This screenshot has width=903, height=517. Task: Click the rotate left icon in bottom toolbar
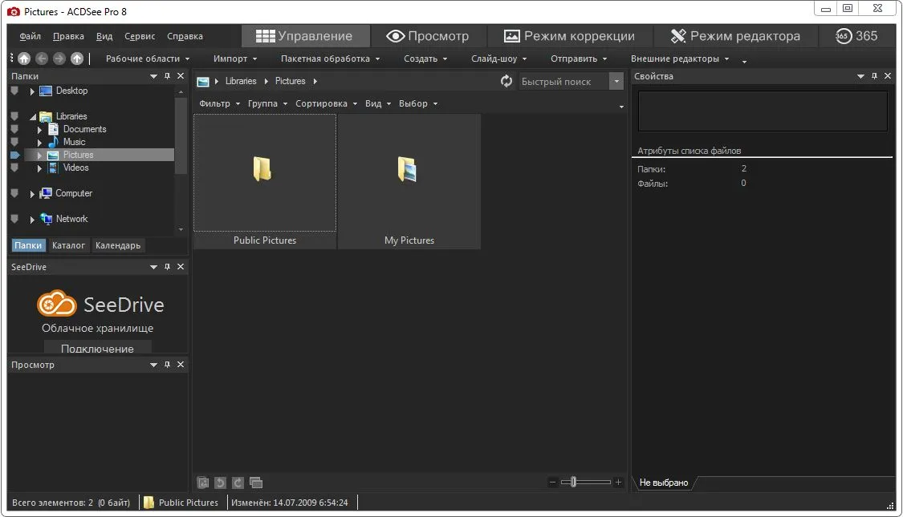[220, 483]
